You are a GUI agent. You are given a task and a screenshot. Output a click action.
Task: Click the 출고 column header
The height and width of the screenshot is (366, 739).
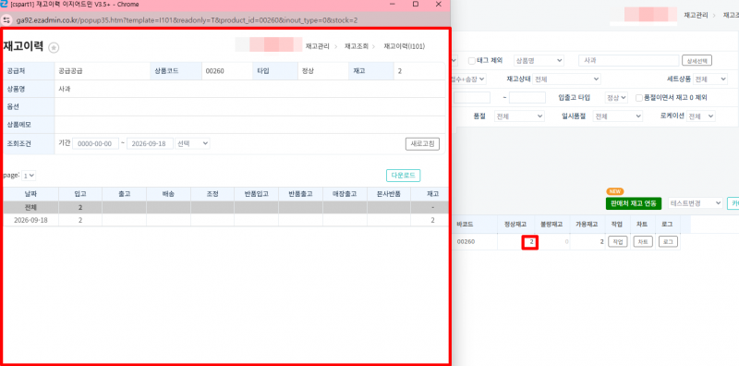pos(124,194)
